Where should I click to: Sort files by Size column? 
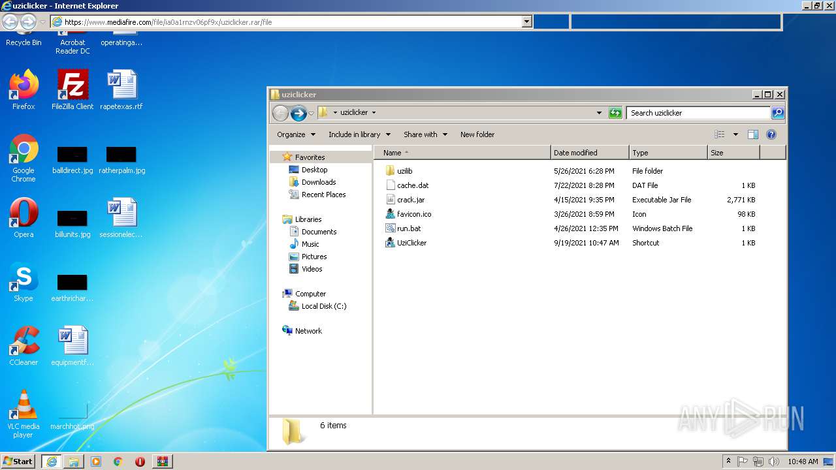click(733, 153)
